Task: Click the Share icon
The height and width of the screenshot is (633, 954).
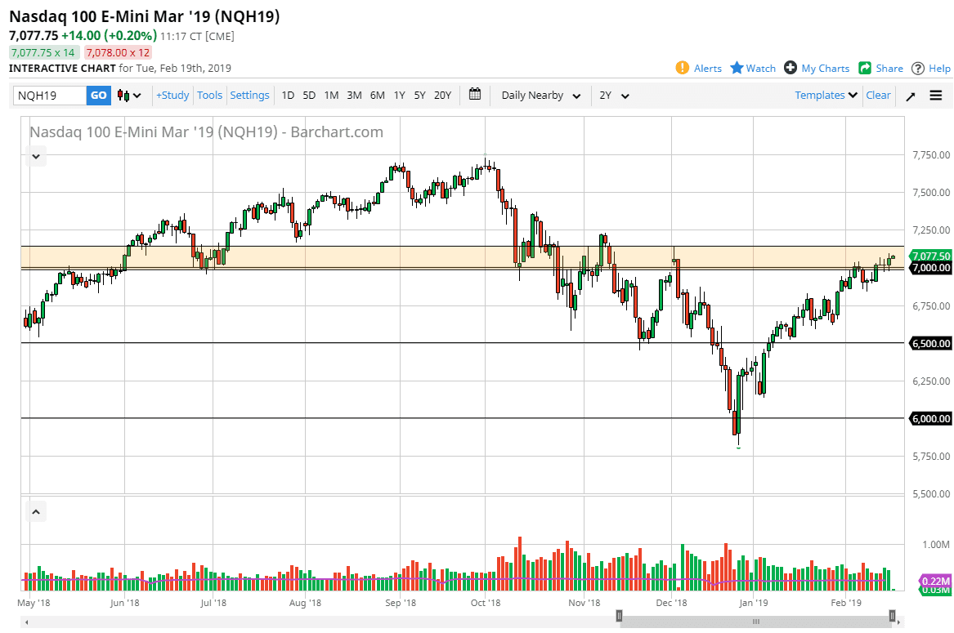Action: pos(864,68)
